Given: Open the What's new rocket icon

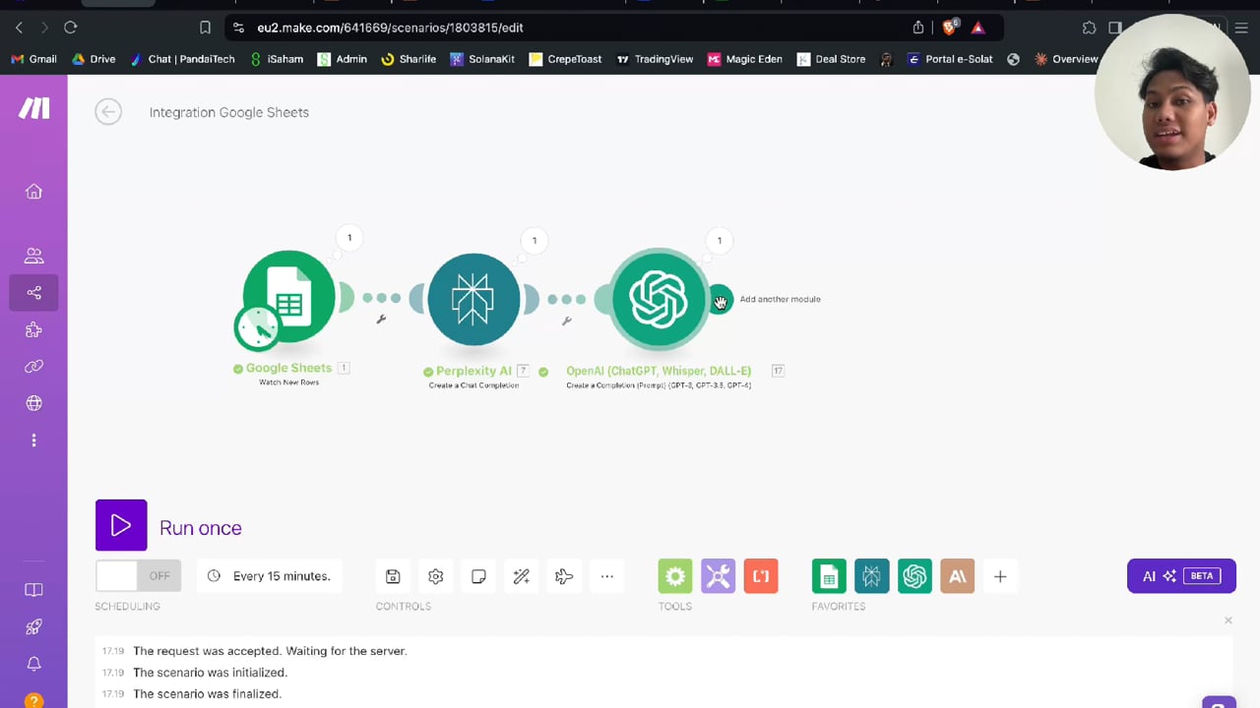Looking at the screenshot, I should click(x=33, y=627).
